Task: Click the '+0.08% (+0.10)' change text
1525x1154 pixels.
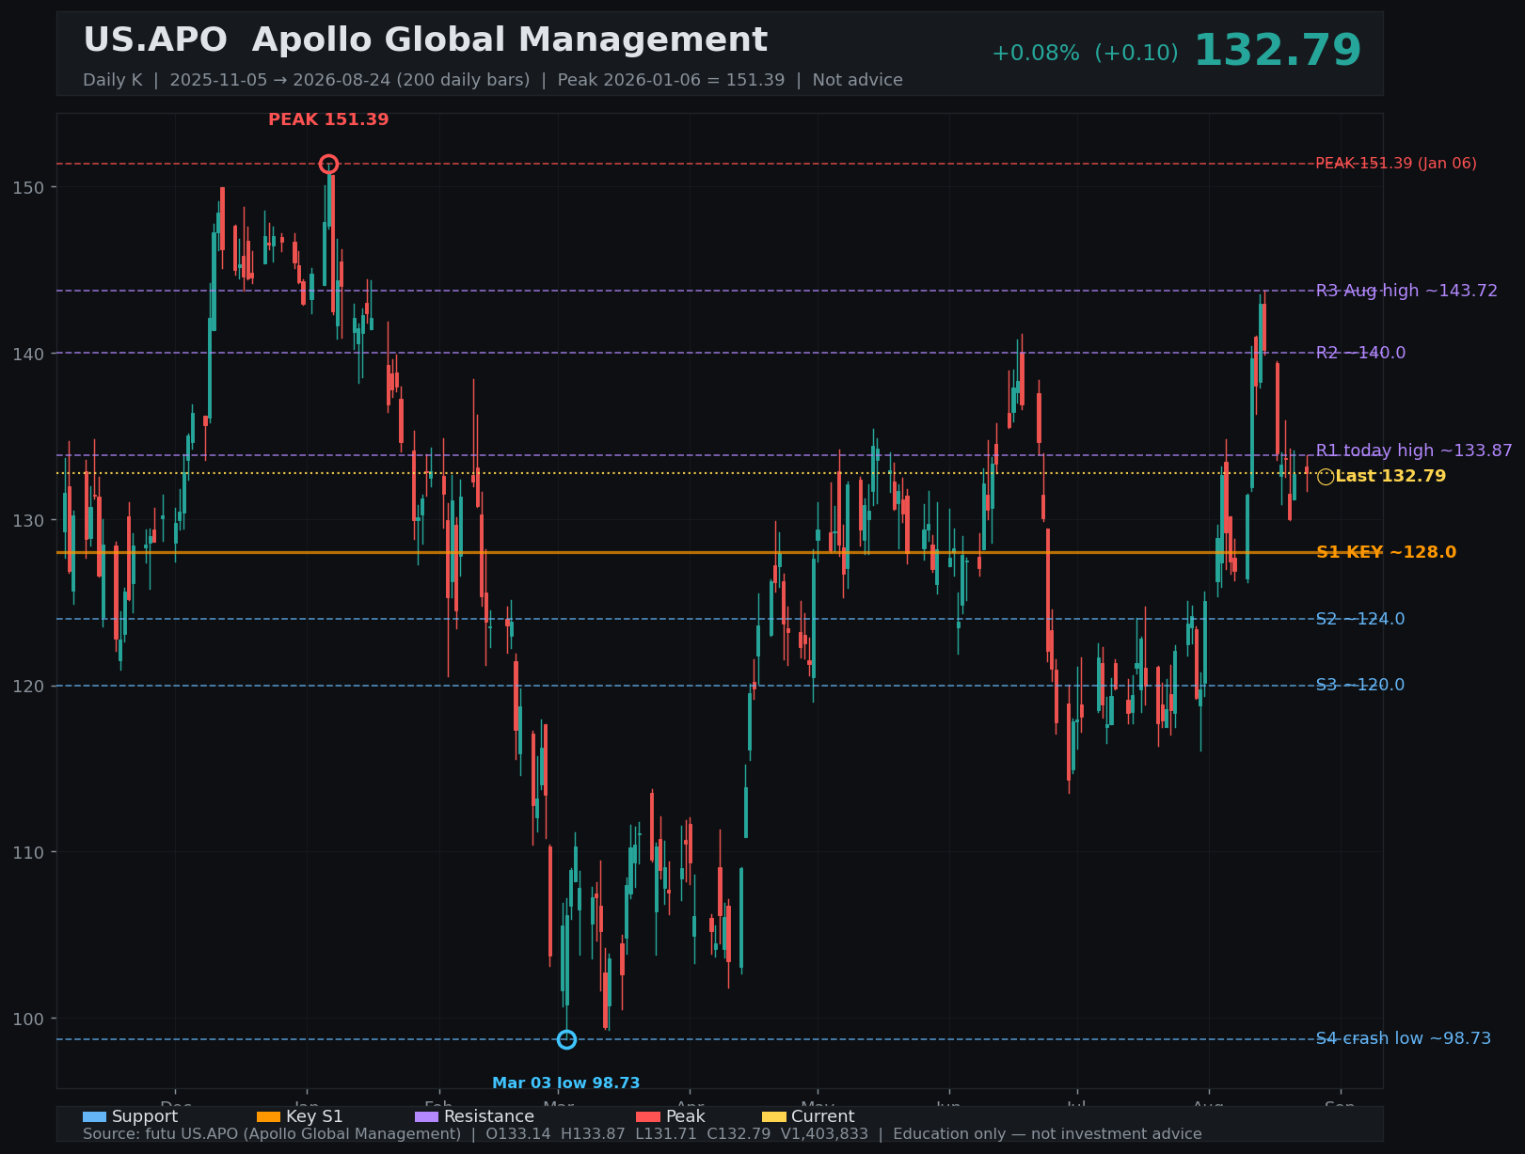Action: (1085, 54)
